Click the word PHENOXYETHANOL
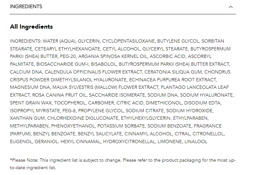 (73, 126)
